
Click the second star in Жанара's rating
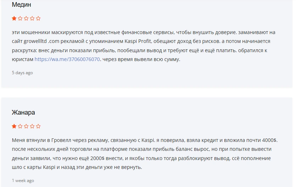[x=20, y=126]
